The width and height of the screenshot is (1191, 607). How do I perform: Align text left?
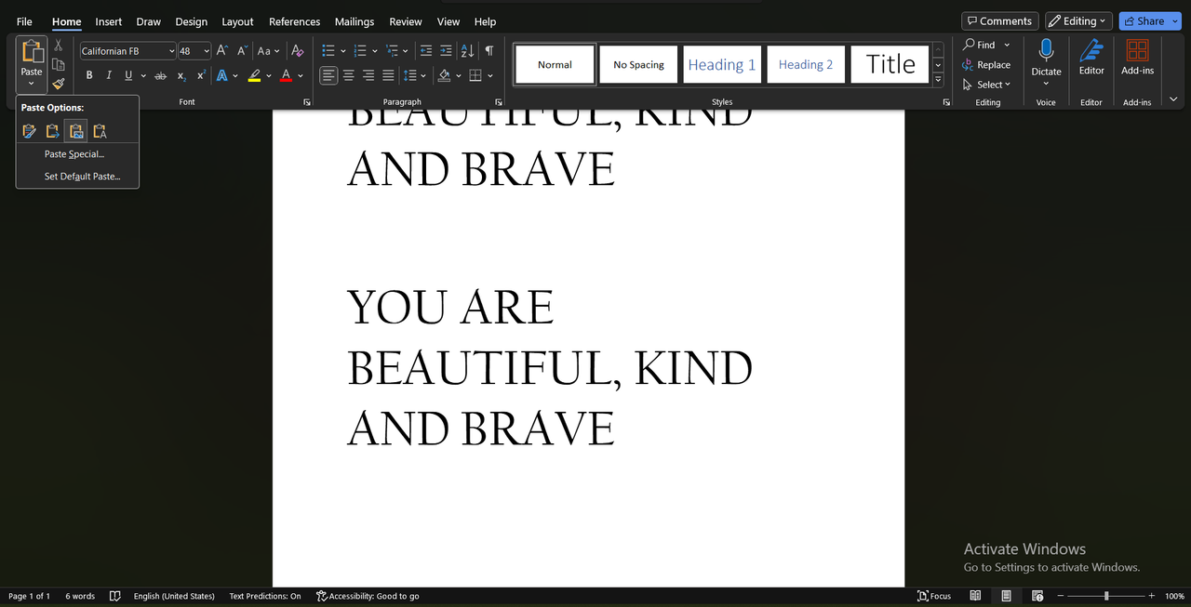click(x=328, y=75)
